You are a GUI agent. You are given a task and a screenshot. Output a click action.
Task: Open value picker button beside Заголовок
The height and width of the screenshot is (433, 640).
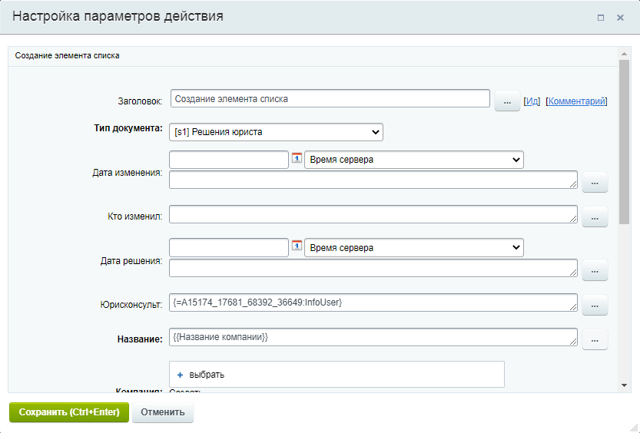507,101
